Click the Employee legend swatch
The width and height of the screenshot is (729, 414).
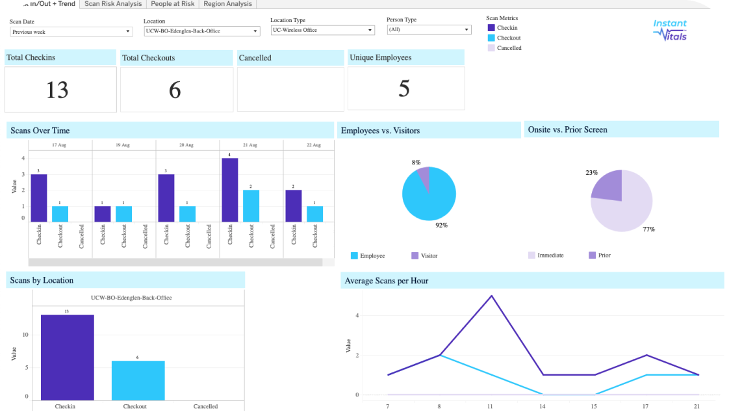[354, 256]
